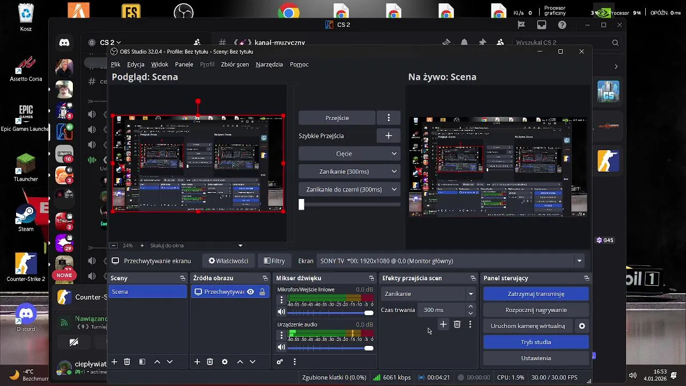This screenshot has height=386, width=686.
Task: Open source properties gear in Źródła obrazu
Action: (x=225, y=362)
